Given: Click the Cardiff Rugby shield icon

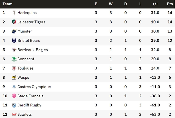Looking at the screenshot, I should (x=14, y=105).
